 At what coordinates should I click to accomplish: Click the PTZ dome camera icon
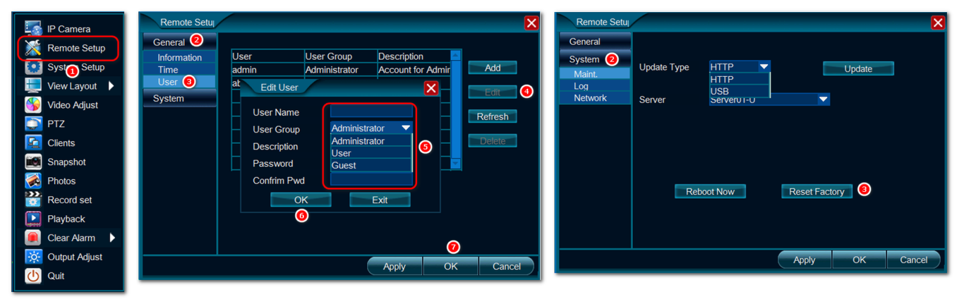coord(33,124)
